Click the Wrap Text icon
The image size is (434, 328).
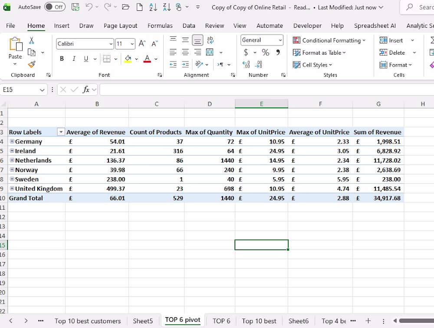click(210, 40)
